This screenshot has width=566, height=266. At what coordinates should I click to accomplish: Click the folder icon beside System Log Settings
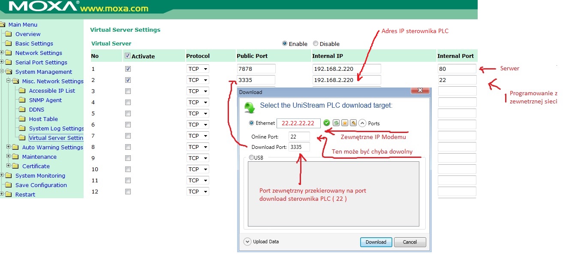pyautogui.click(x=22, y=128)
